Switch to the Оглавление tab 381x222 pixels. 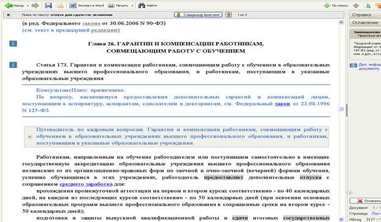pyautogui.click(x=365, y=23)
